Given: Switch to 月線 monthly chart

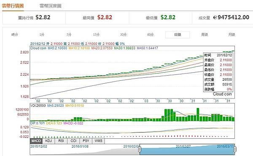Looking at the screenshot, I should tap(231, 34).
